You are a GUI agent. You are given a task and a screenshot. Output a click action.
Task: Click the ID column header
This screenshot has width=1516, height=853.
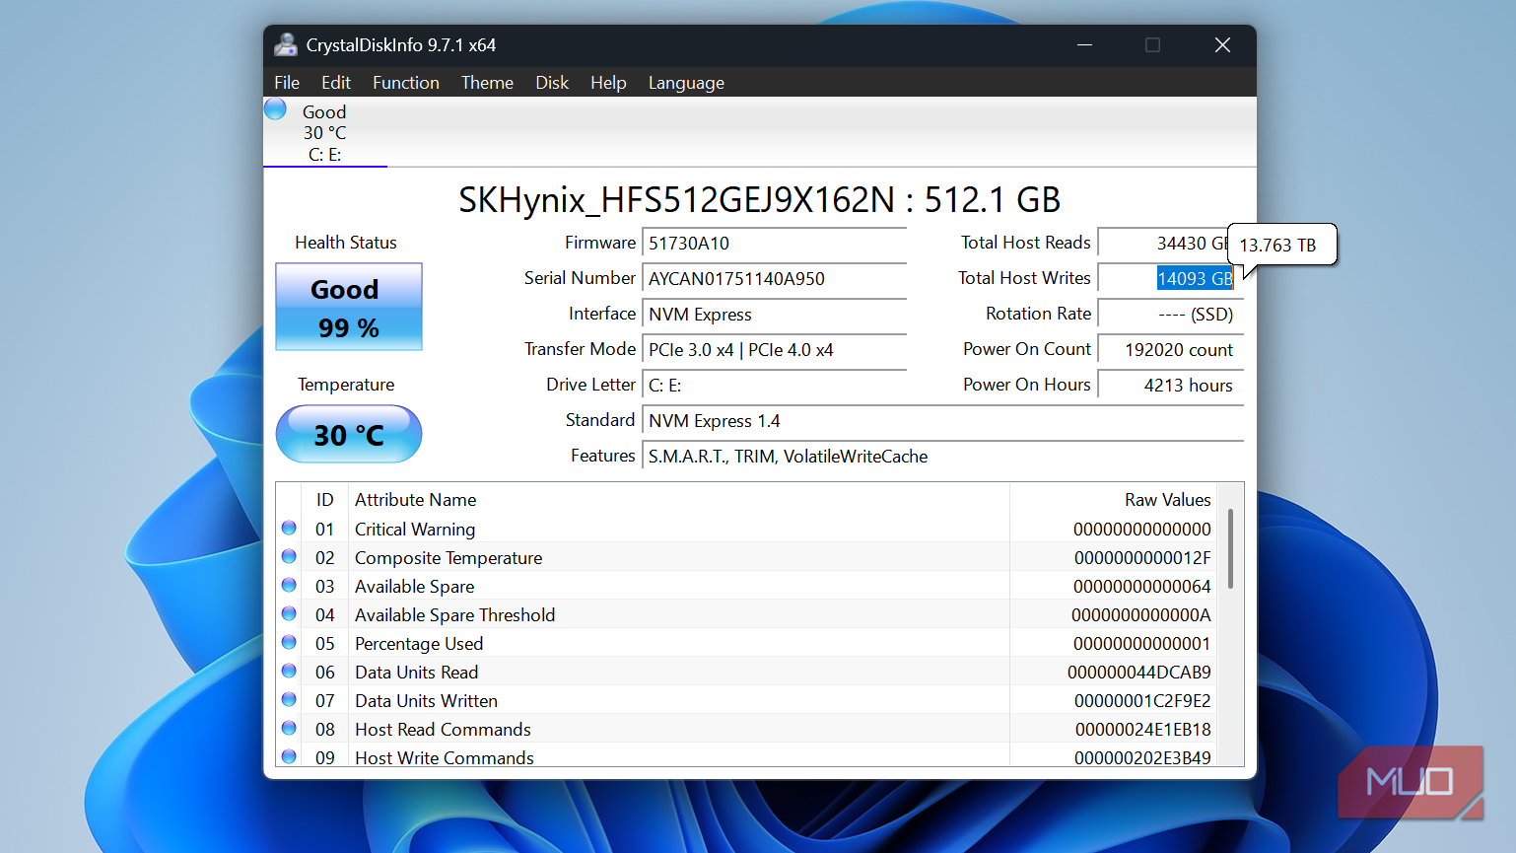[x=324, y=500]
